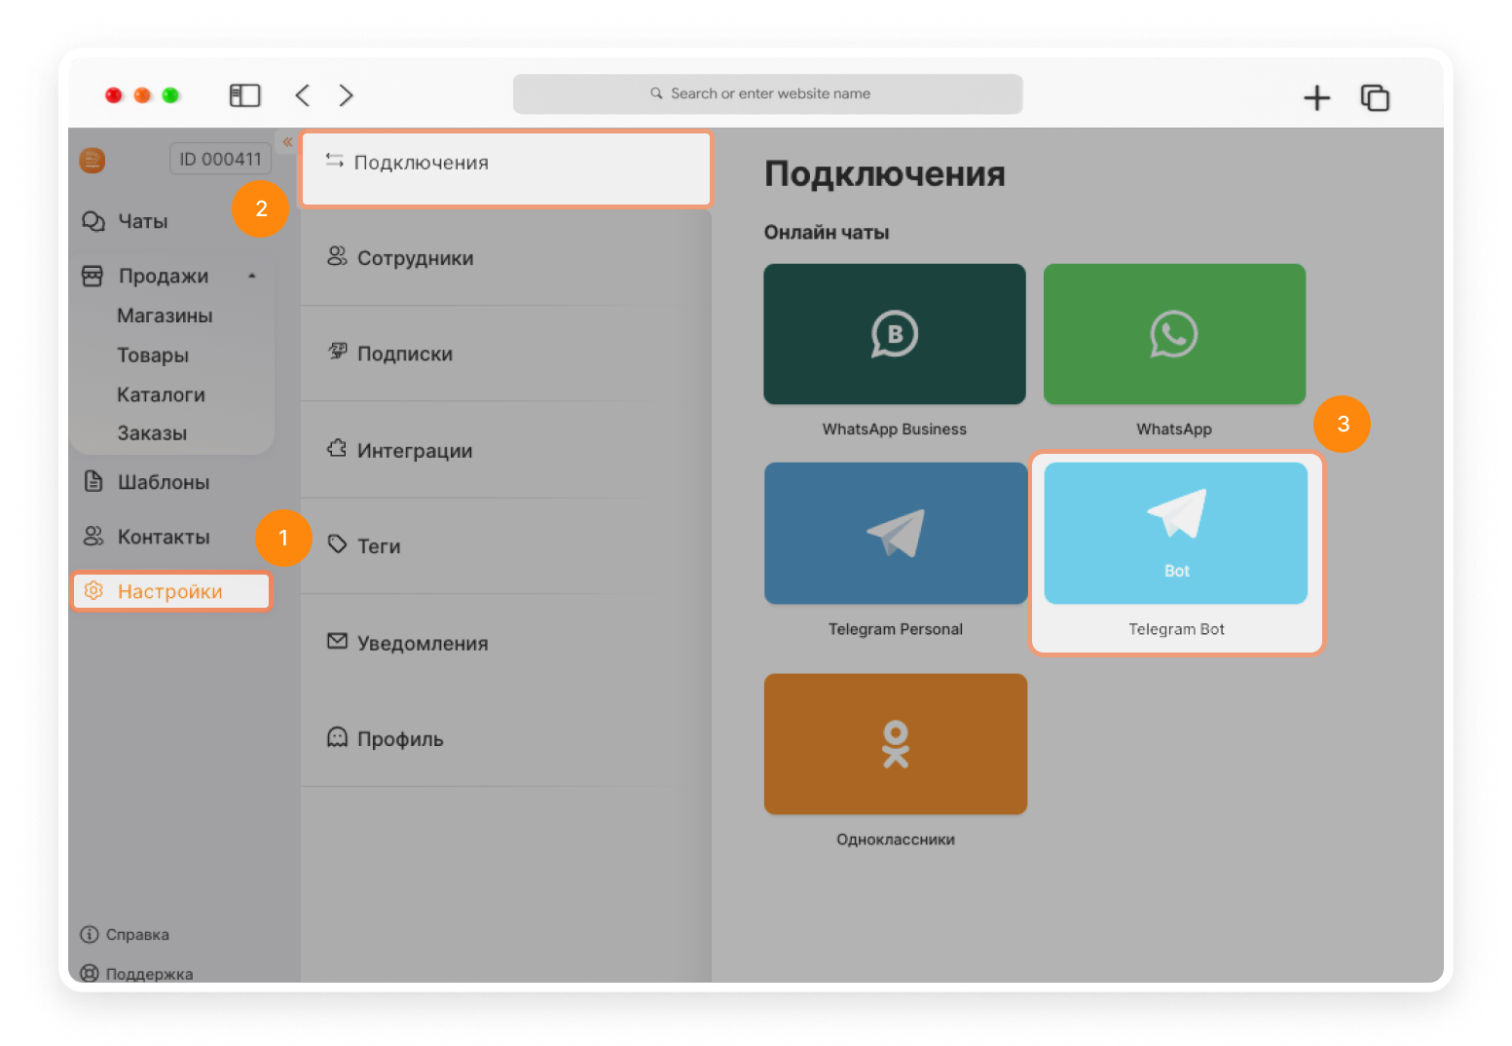Click the Telegram Bot caption text
This screenshot has height=1046, width=1512.
1176,629
